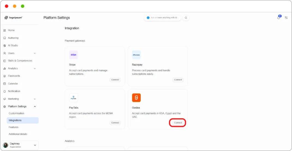Screen dimensions: 292x151
Task: Open the Daphney account dropdown
Action: (35, 145)
